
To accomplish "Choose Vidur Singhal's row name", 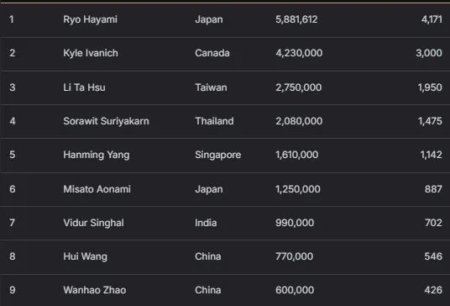I will (x=93, y=223).
